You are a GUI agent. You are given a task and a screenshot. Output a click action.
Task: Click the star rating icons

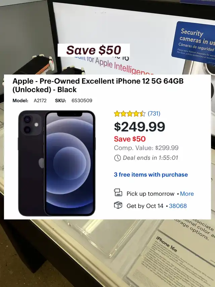coord(130,114)
